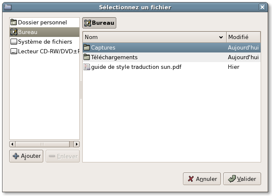Image resolution: width=272 pixels, height=196 pixels.
Task: Click the Bureau desktop icon in sidebar
Action: (13, 32)
